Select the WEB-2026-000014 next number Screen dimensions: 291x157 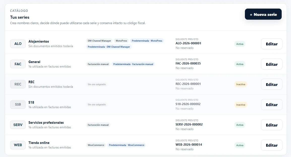point(189,145)
